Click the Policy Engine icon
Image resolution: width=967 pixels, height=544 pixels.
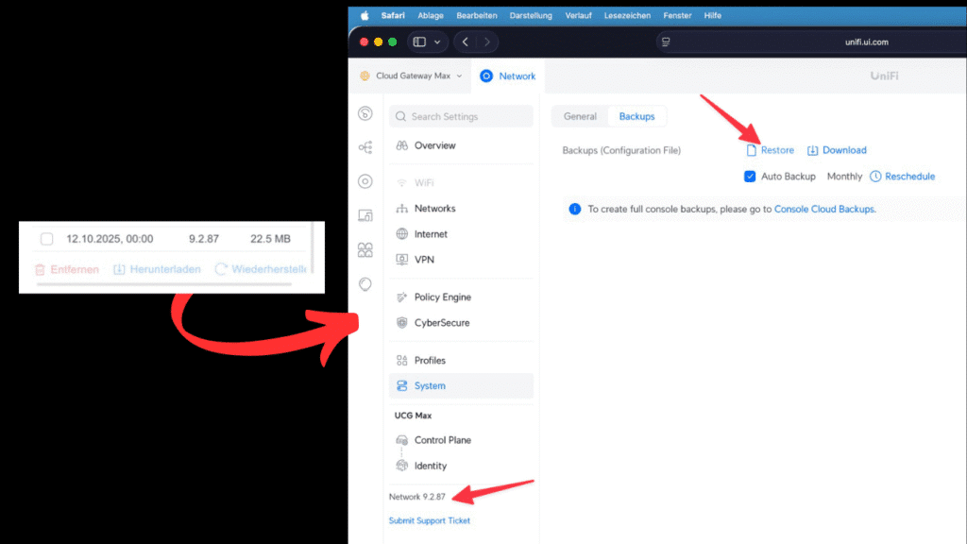pyautogui.click(x=402, y=297)
